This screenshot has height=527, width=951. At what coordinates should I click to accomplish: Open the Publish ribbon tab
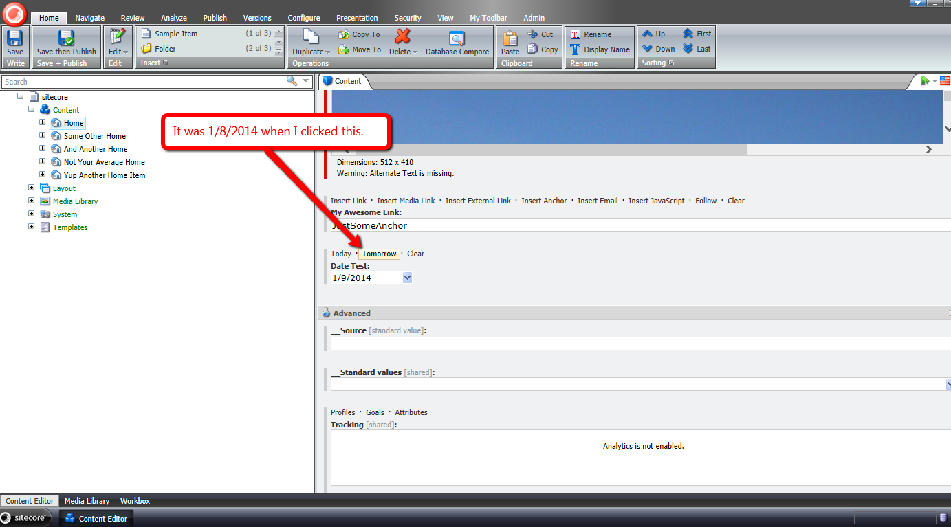(x=215, y=18)
